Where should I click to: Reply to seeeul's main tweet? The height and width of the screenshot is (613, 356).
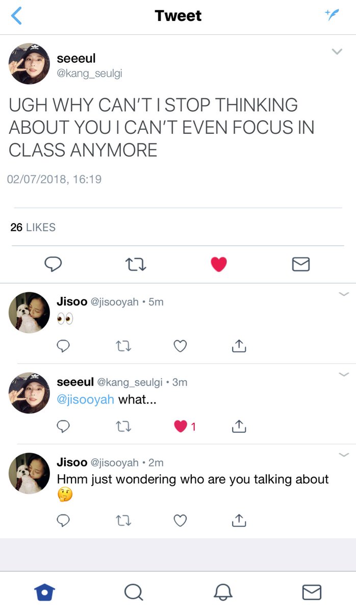[x=53, y=264]
